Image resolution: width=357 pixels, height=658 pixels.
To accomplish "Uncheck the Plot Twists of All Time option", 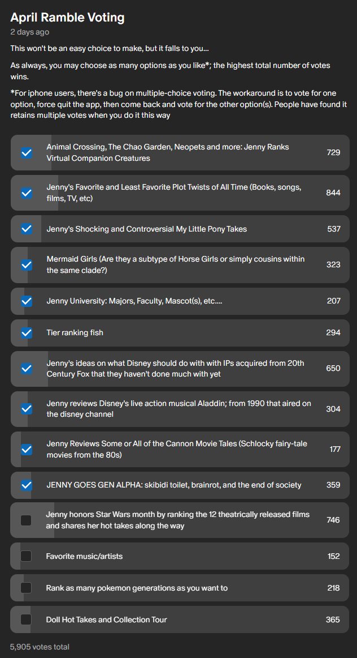I will click(x=27, y=193).
